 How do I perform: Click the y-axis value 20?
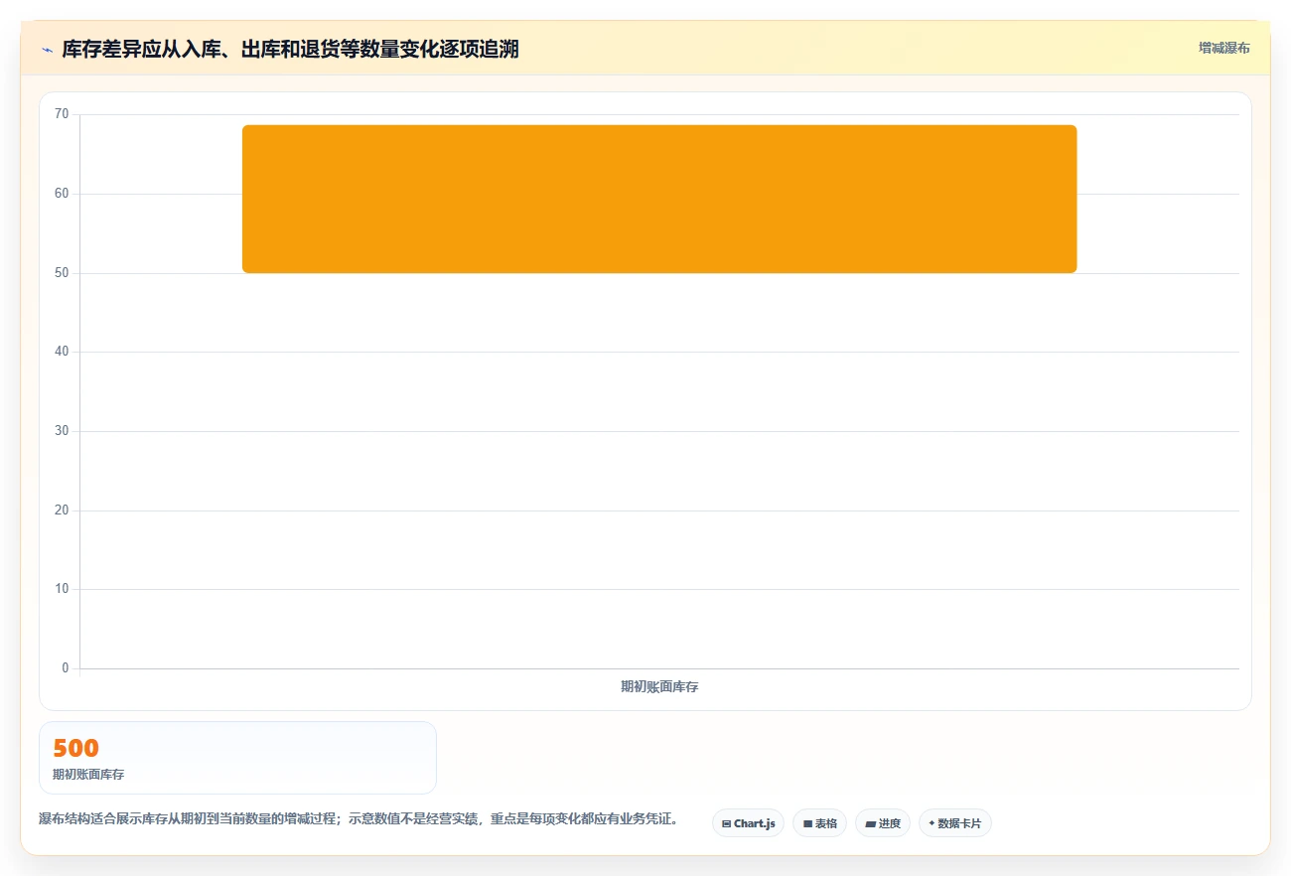coord(62,511)
